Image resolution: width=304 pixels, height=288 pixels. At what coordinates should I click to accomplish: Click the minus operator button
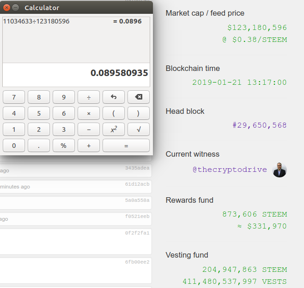point(89,129)
